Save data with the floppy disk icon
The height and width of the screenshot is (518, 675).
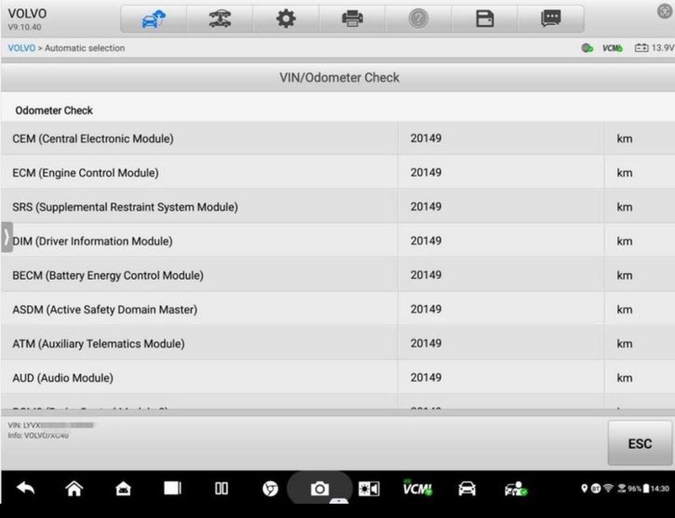(484, 19)
